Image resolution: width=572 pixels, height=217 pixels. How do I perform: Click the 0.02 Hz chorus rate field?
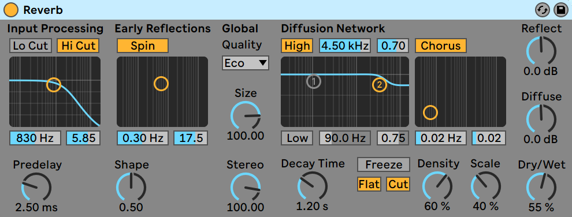click(x=441, y=138)
